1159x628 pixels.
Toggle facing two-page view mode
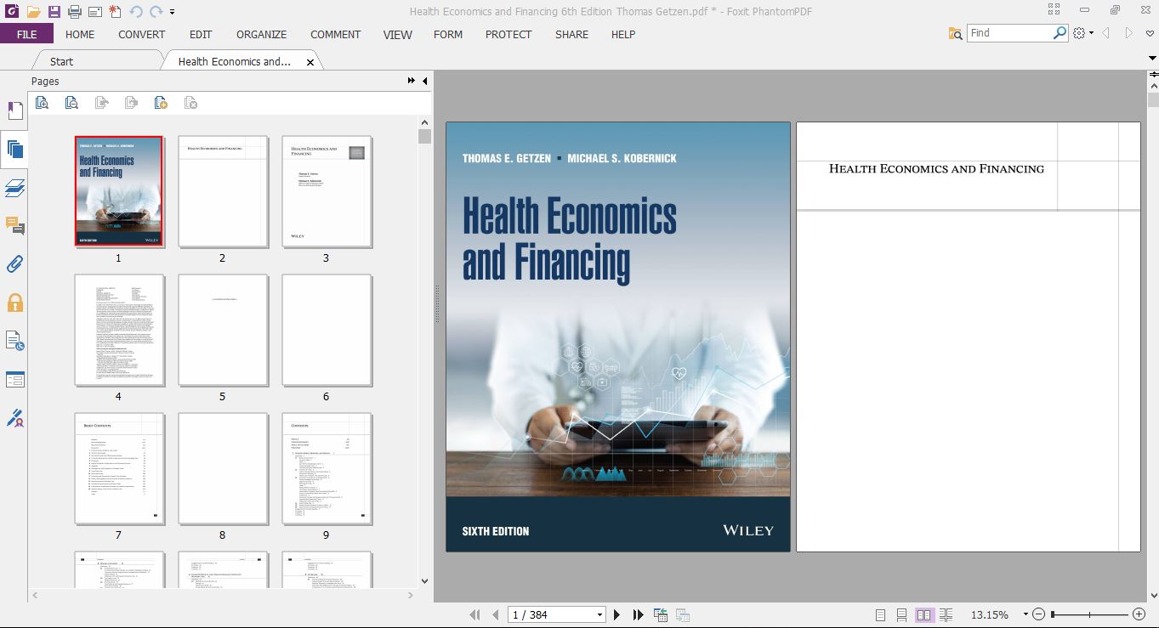pyautogui.click(x=923, y=614)
